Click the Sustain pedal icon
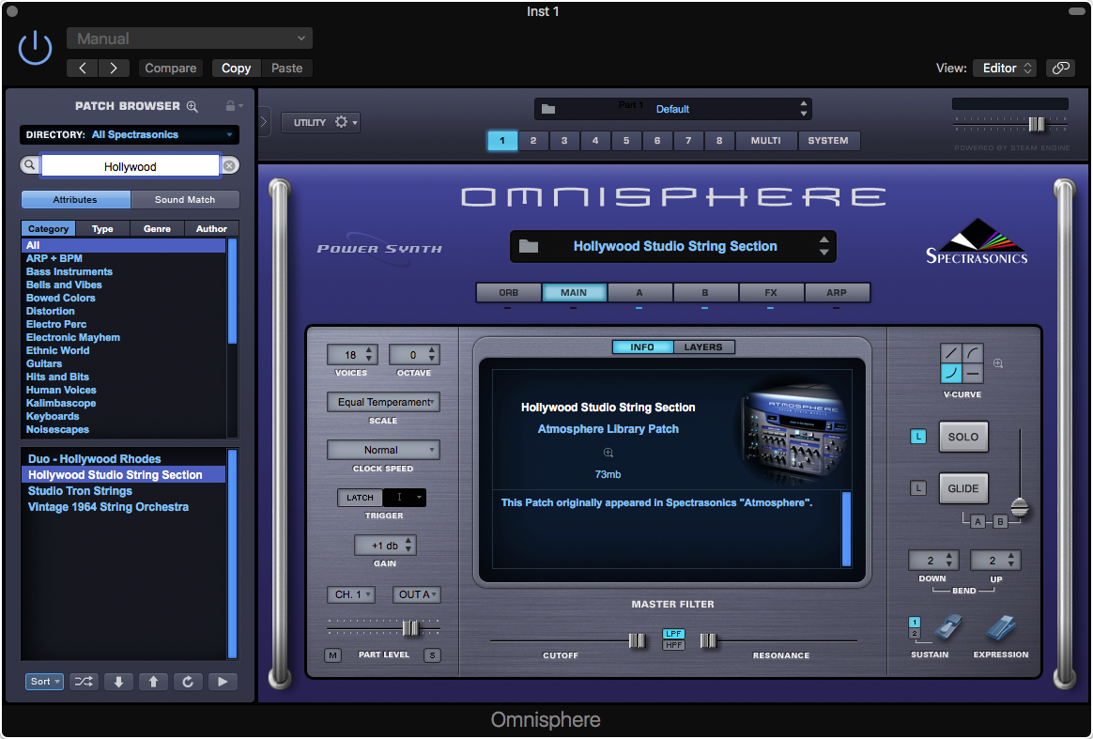 [948, 627]
